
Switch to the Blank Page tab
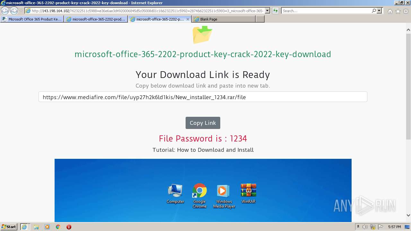pyautogui.click(x=224, y=19)
